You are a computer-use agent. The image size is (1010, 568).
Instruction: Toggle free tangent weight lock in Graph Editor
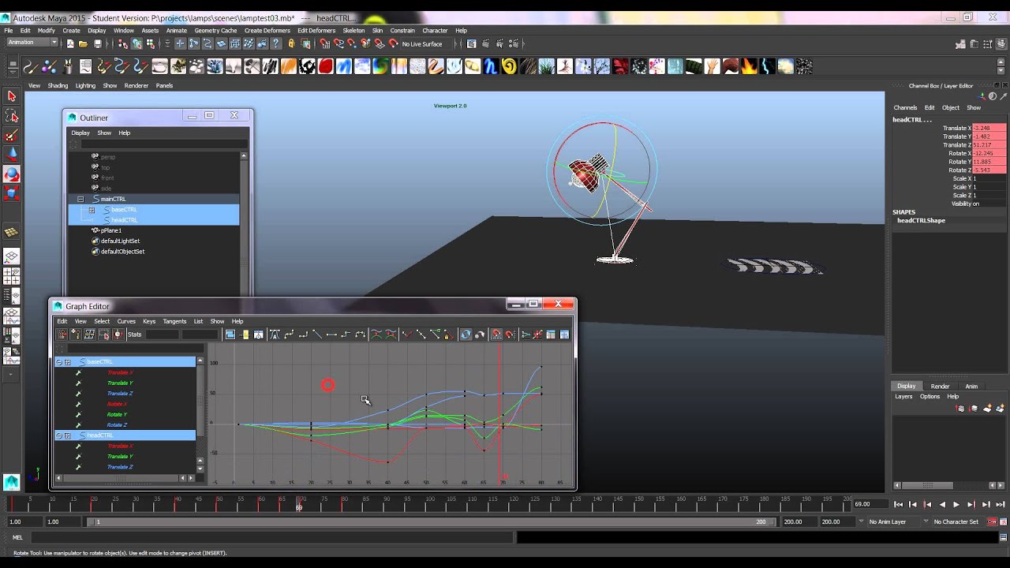pyautogui.click(x=449, y=334)
